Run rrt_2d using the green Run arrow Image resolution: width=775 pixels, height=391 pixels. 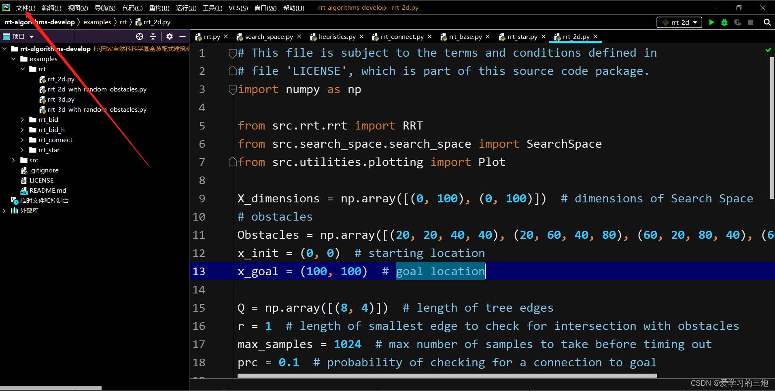tap(712, 22)
